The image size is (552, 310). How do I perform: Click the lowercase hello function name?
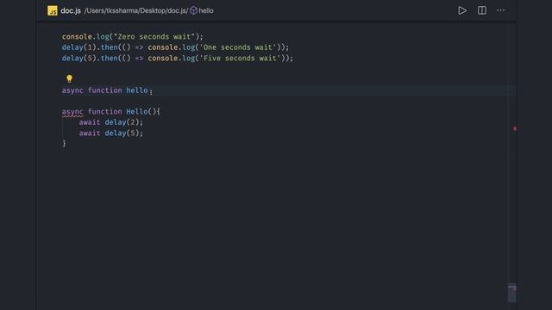[x=137, y=90]
